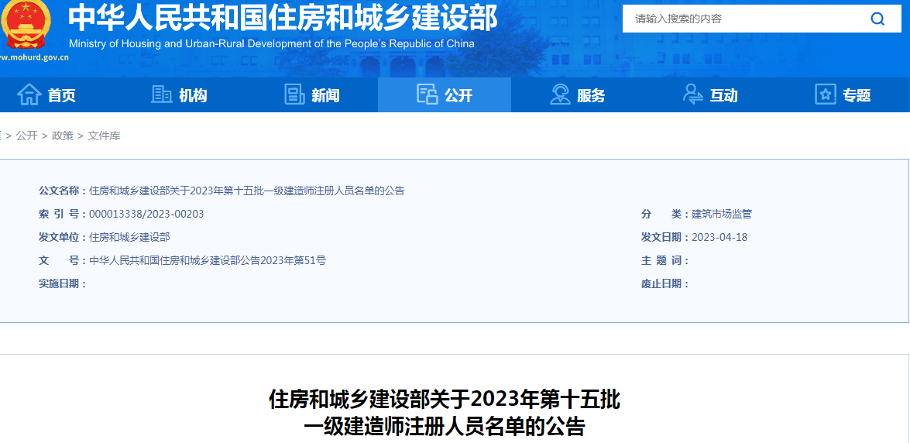The image size is (910, 443).
Task: Open the 公开 nav tab
Action: pos(445,94)
